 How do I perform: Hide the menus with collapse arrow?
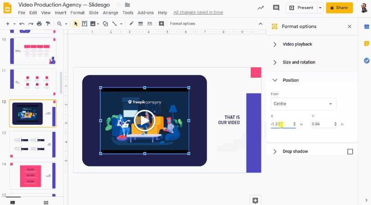[261, 24]
